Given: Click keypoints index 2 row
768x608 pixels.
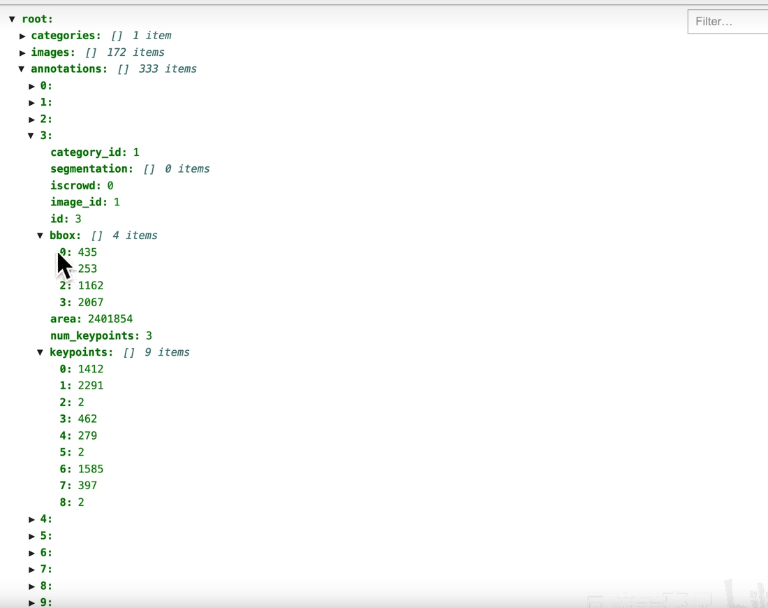Looking at the screenshot, I should pyautogui.click(x=72, y=403).
